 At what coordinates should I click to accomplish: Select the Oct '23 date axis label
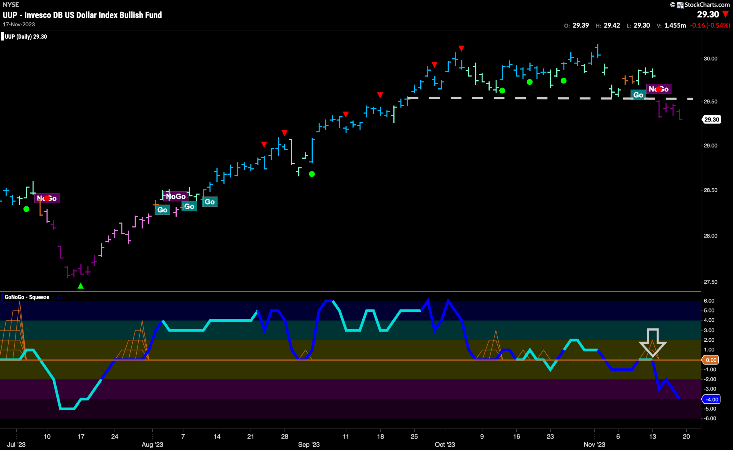[445, 444]
